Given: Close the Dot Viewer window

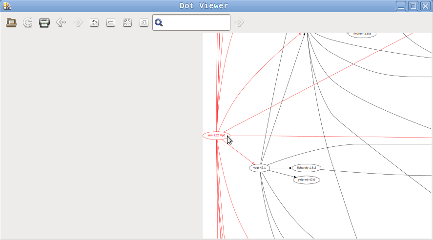Looking at the screenshot, I should click(x=426, y=6).
